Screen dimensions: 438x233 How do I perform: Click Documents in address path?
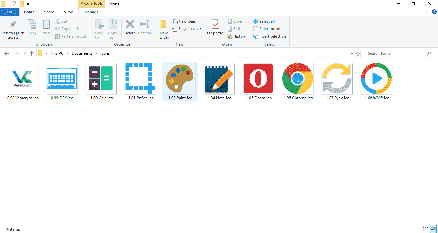click(82, 53)
